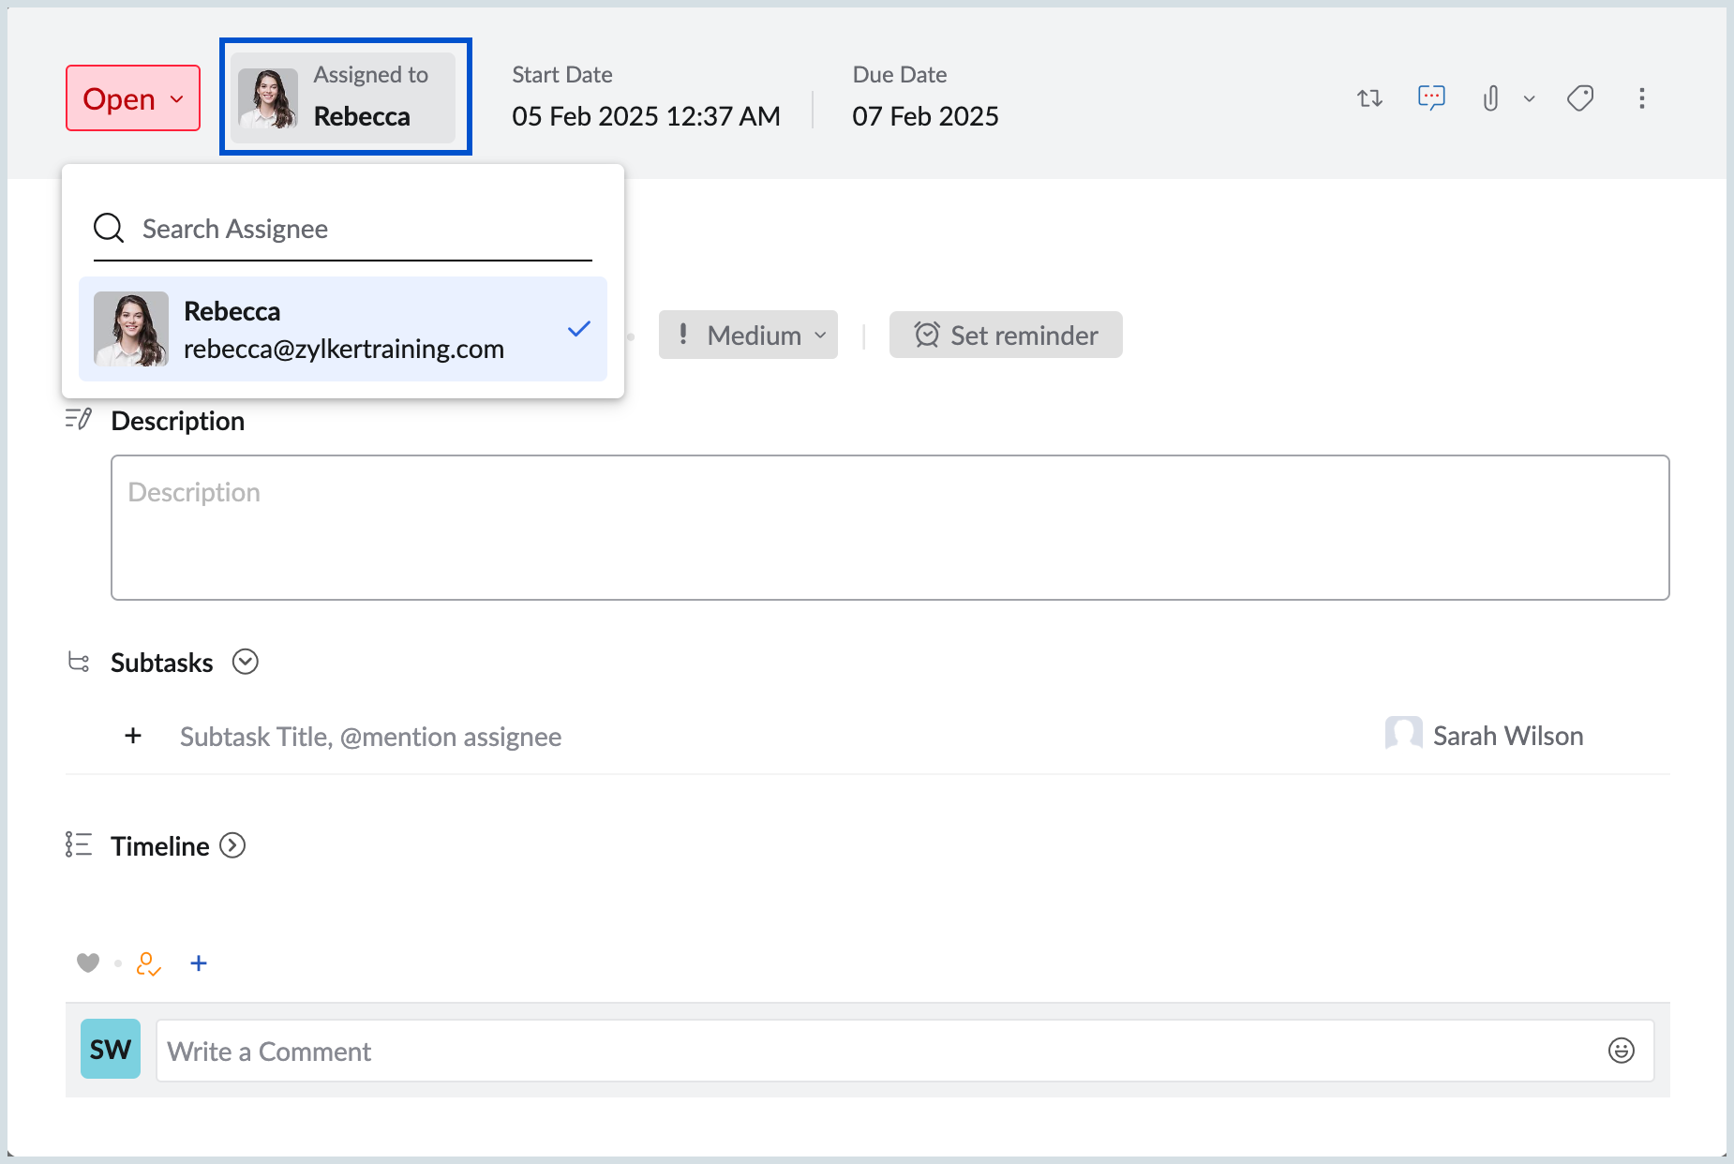Collapse the Subtasks section chevron
Image resolution: width=1734 pixels, height=1164 pixels.
[x=246, y=662]
